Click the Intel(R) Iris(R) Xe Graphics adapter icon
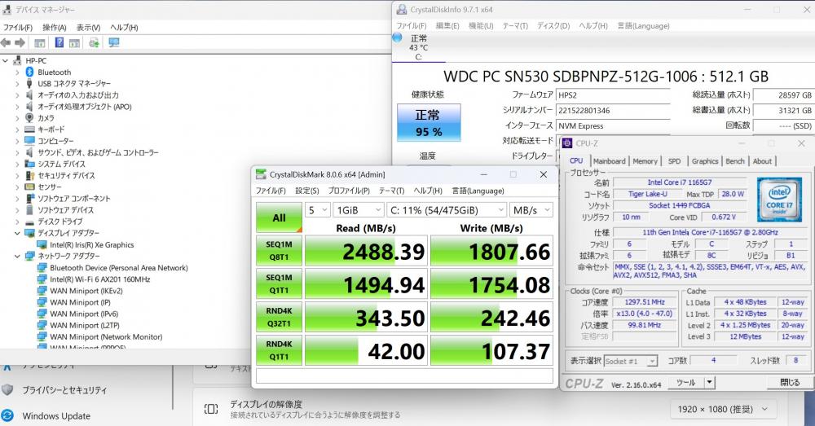 (x=42, y=244)
